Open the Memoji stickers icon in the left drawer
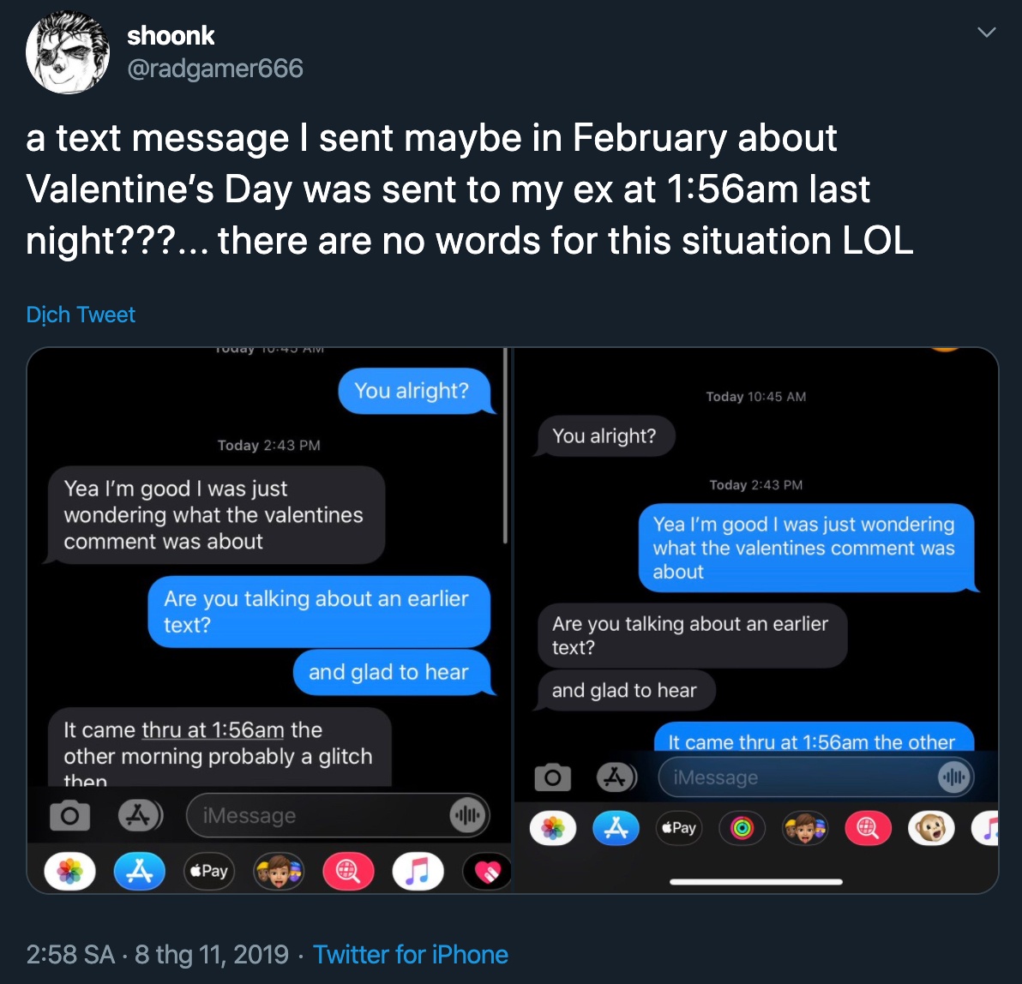The height and width of the screenshot is (984, 1022). [x=279, y=871]
